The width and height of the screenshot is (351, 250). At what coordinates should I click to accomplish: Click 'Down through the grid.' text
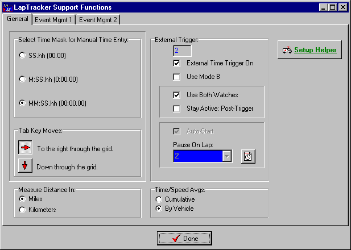pyautogui.click(x=67, y=167)
